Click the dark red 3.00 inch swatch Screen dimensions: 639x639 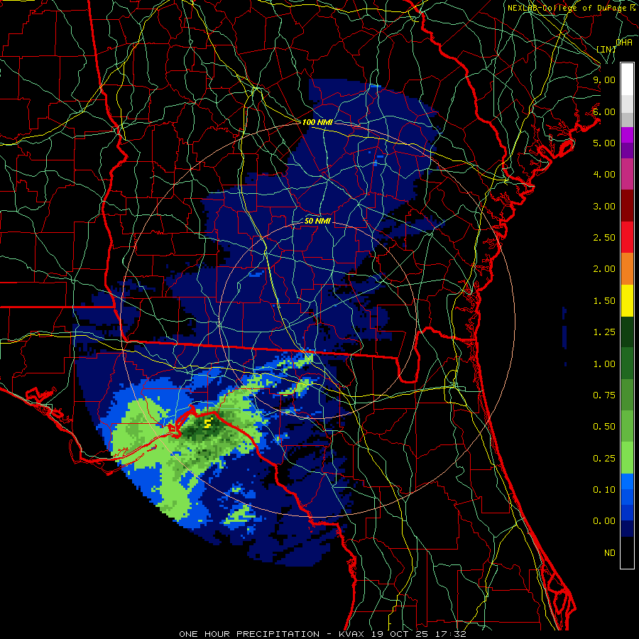tap(627, 206)
